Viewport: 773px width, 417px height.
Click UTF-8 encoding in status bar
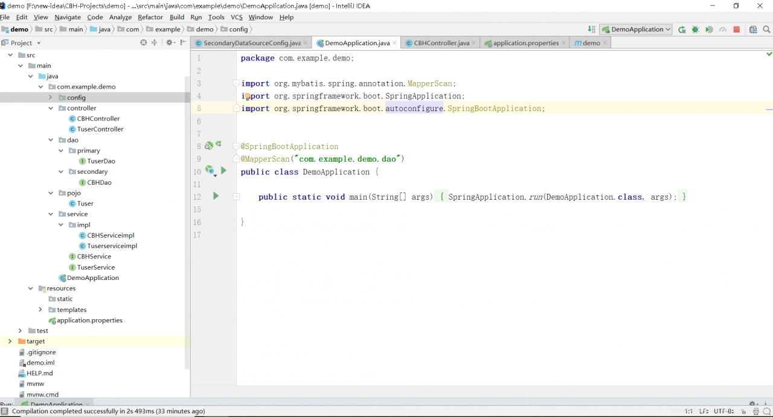point(725,411)
